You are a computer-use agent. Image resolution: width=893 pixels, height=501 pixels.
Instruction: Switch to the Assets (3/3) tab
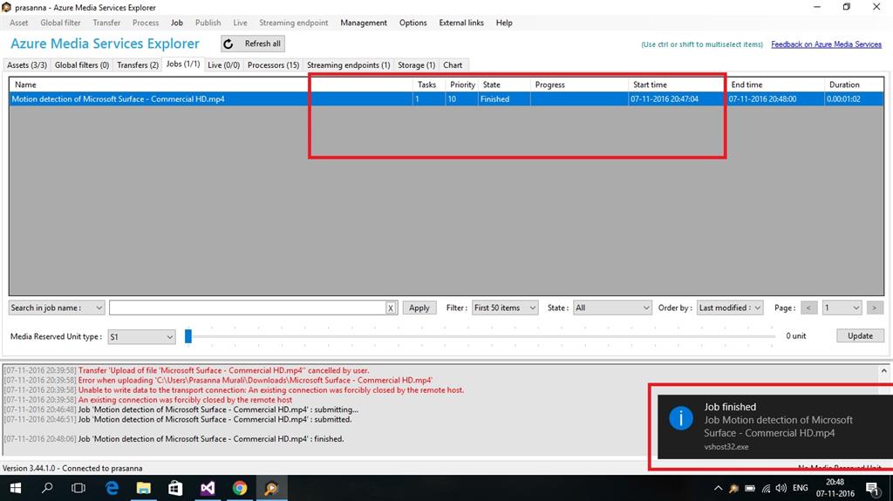[27, 64]
